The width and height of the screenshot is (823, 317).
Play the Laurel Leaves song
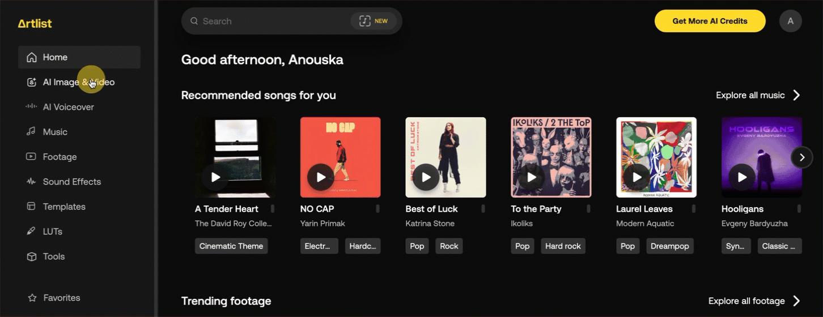[637, 177]
